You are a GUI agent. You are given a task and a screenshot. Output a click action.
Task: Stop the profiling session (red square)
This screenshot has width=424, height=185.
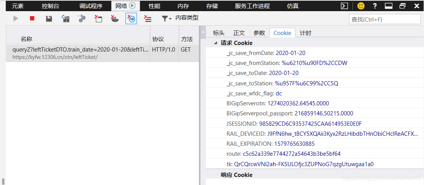(32, 18)
